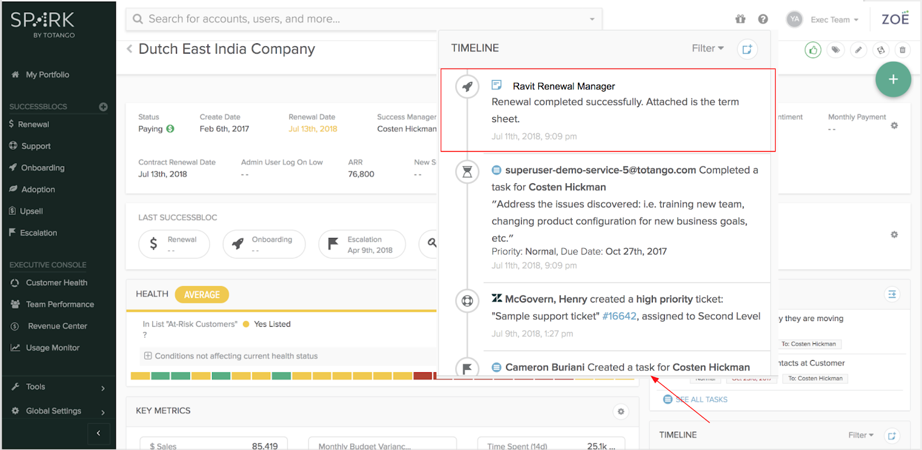Image resolution: width=922 pixels, height=450 pixels.
Task: Click the search accounts and users field
Action: pos(364,19)
